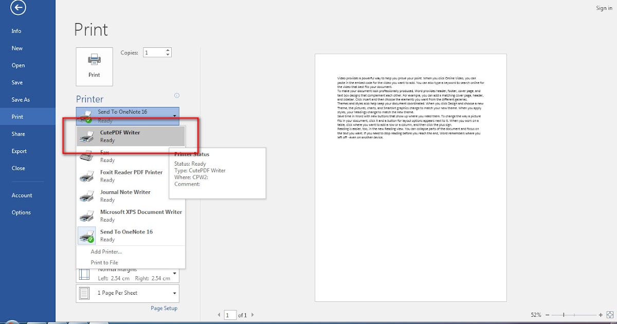The height and width of the screenshot is (324, 617).
Task: Click the Send To OneNote 16 list icon
Action: 87,236
